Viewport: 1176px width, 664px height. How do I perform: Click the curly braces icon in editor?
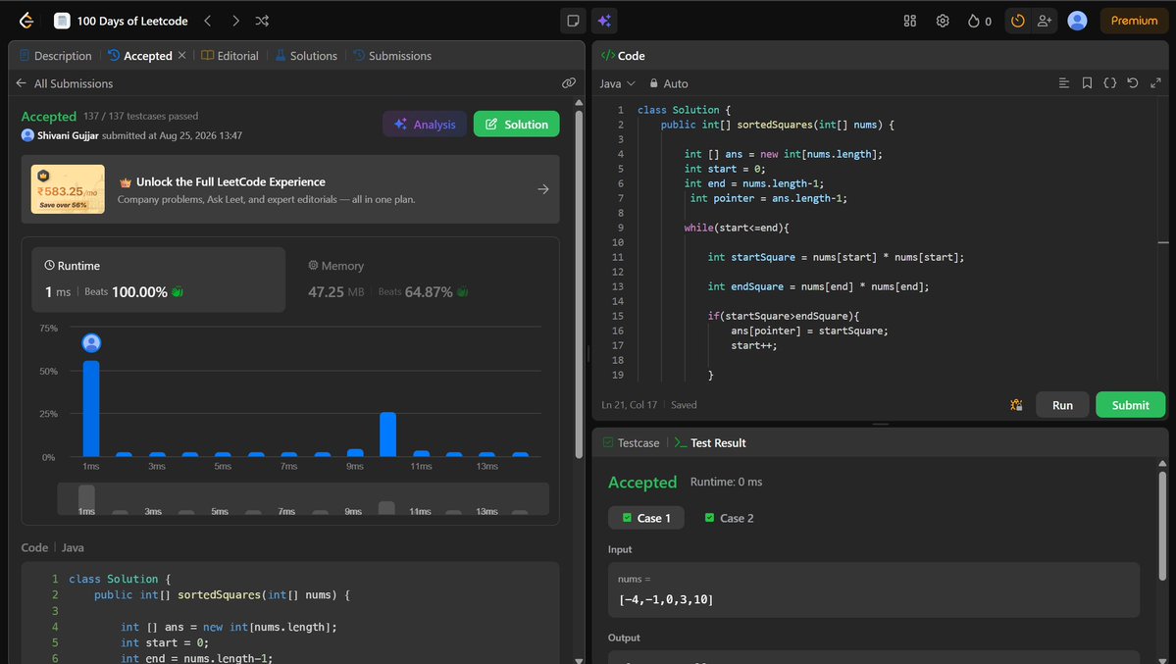click(x=1110, y=82)
